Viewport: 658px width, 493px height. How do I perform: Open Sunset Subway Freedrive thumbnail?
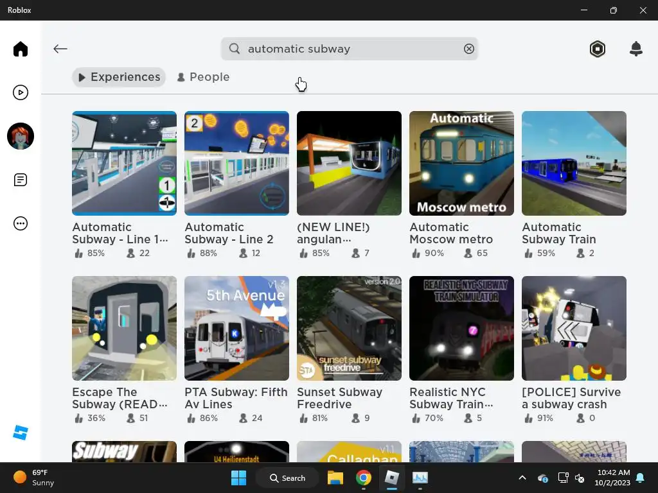349,328
